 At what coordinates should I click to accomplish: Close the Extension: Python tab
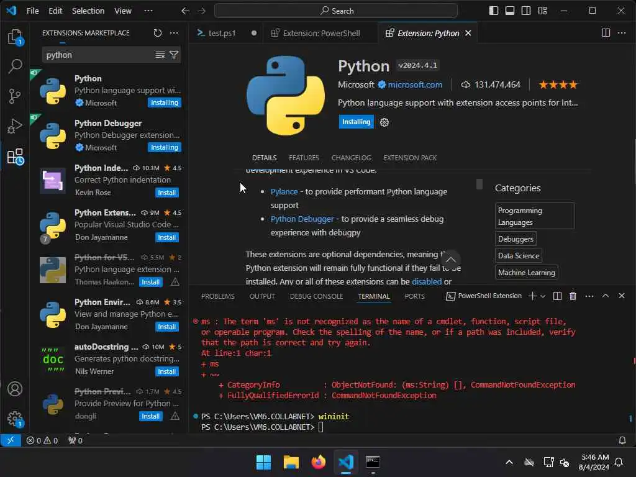pyautogui.click(x=468, y=33)
